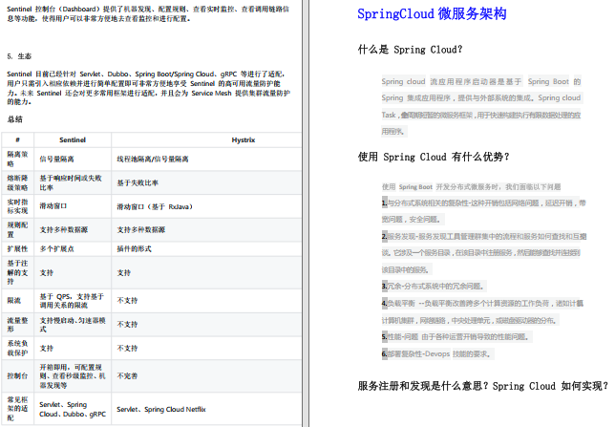This screenshot has width=615, height=427.
Task: Click the "总结" heading above the table
Action: click(15, 119)
